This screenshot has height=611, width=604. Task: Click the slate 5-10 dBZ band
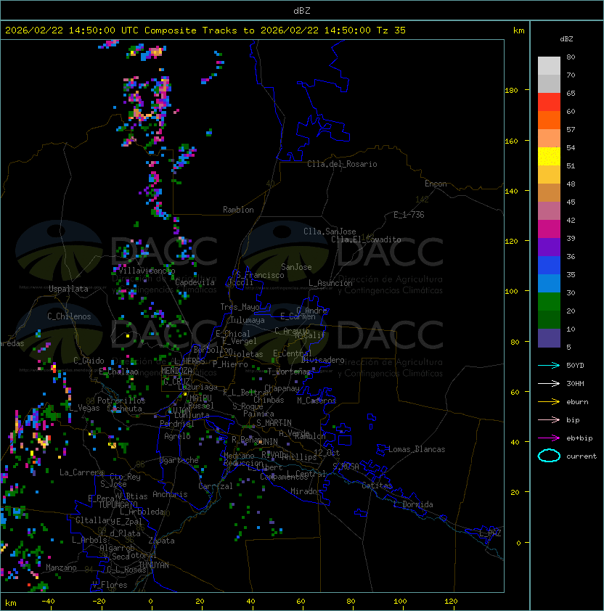tap(549, 338)
